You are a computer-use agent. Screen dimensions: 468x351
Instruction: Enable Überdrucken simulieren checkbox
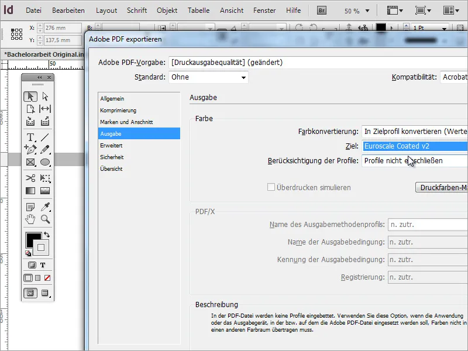coord(271,187)
